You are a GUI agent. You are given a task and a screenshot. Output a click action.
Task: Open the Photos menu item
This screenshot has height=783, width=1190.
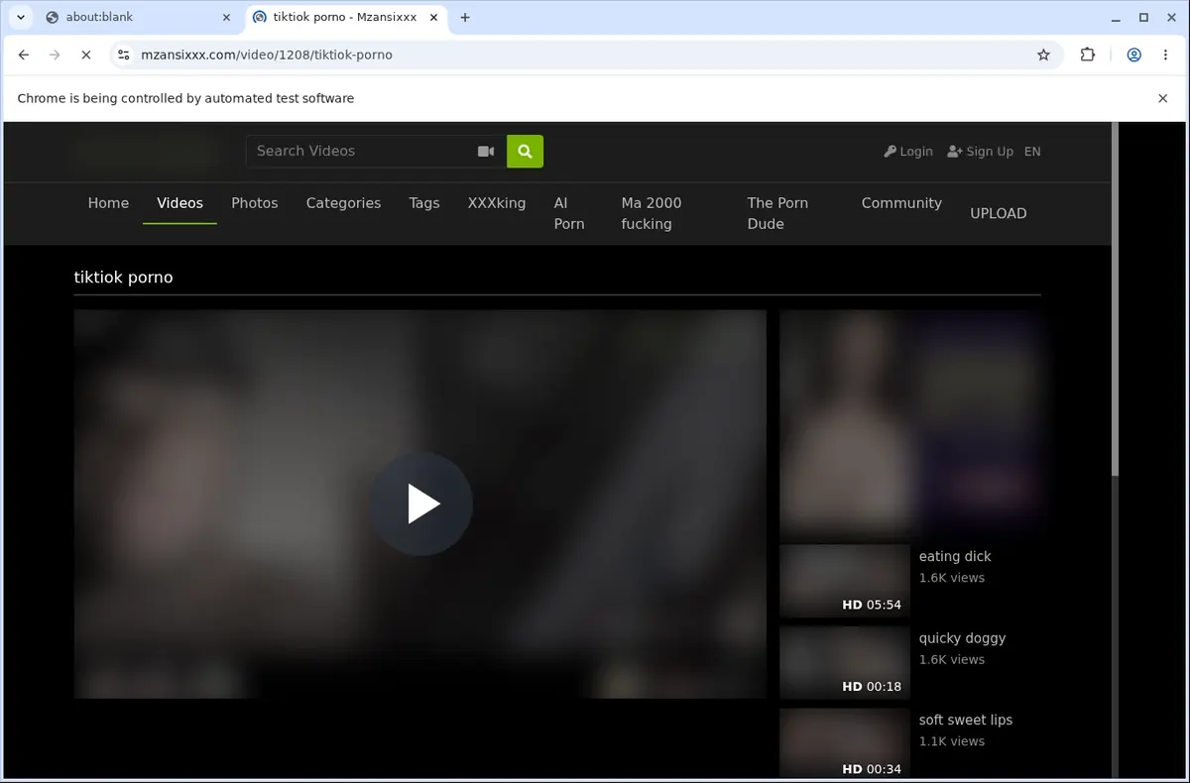coord(254,203)
